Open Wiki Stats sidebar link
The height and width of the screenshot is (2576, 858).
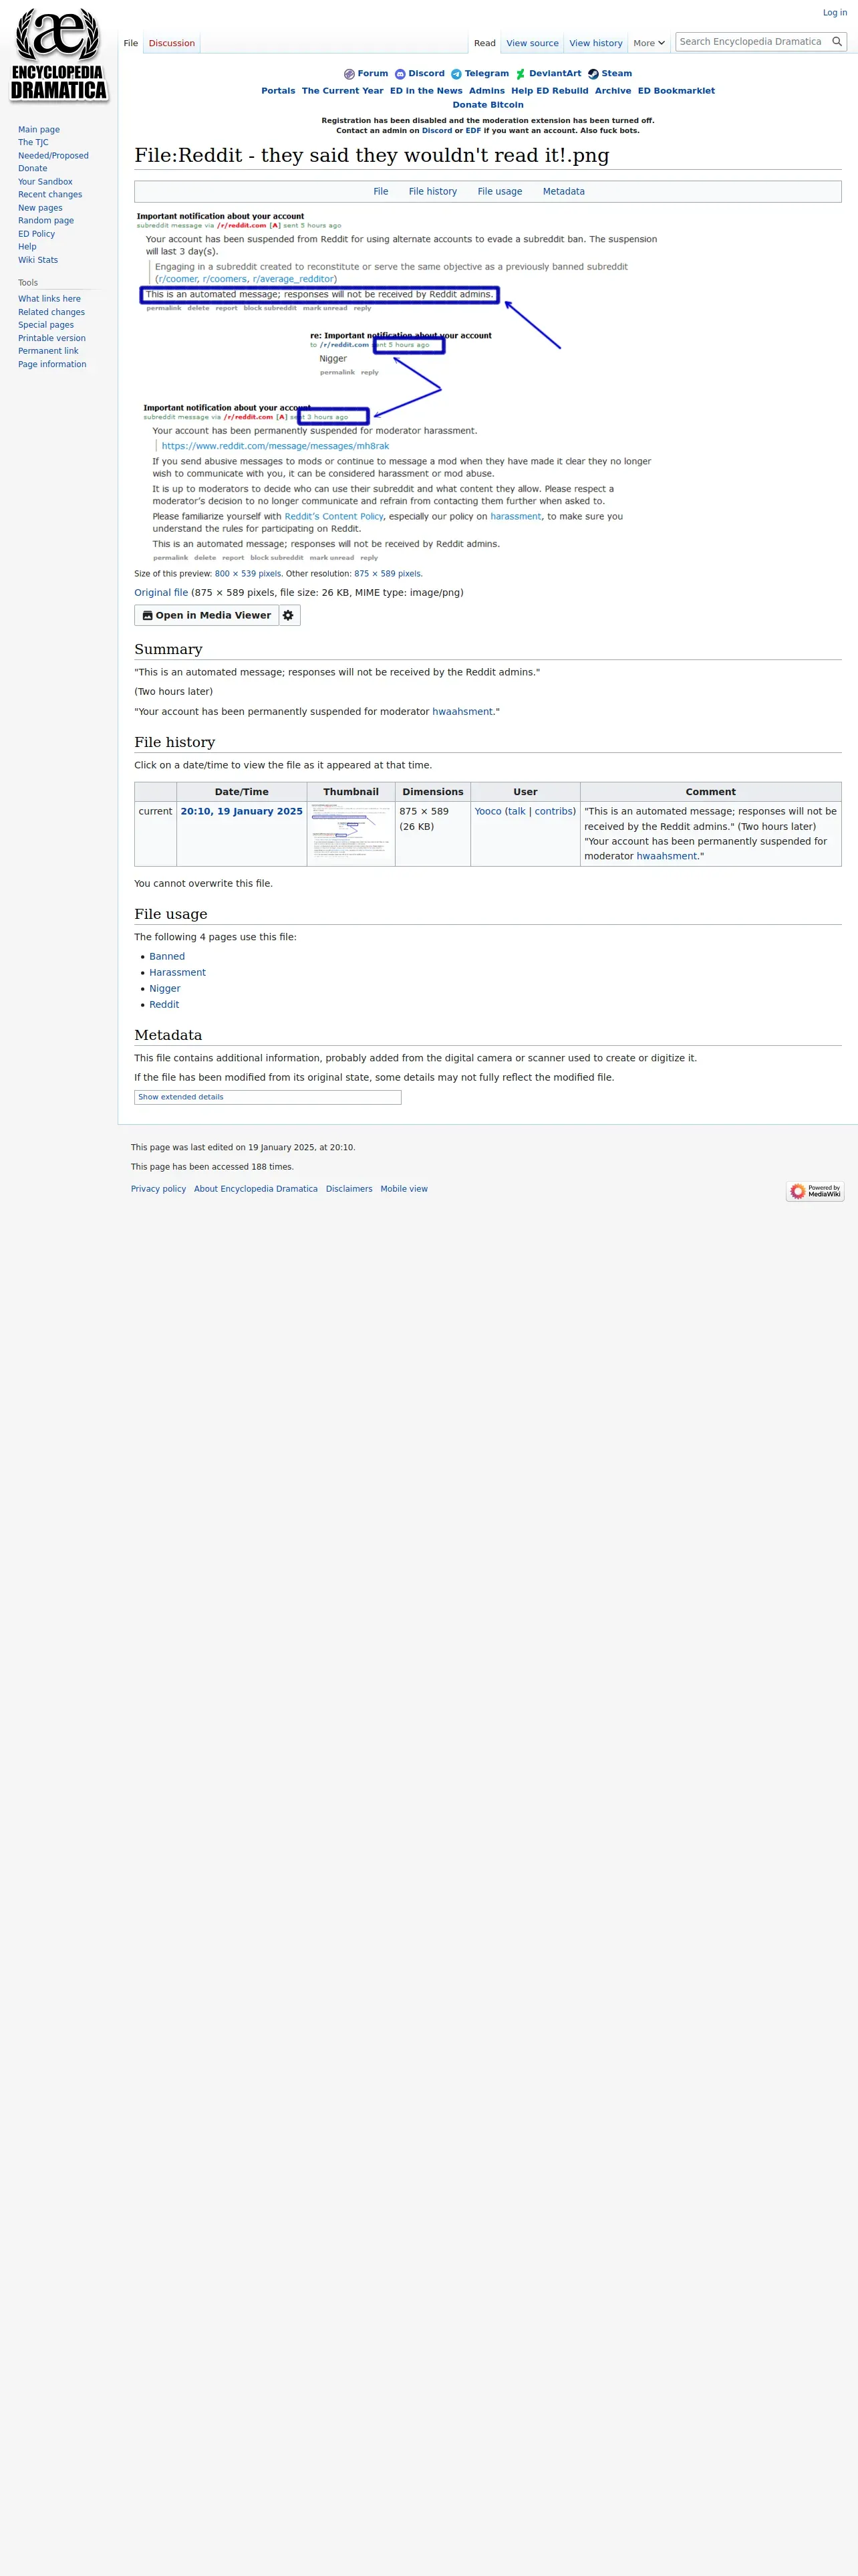pyautogui.click(x=38, y=260)
